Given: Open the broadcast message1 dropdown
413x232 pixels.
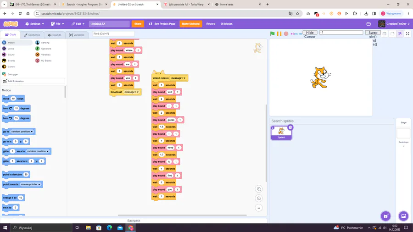Looking at the screenshot, I should pyautogui.click(x=132, y=92).
